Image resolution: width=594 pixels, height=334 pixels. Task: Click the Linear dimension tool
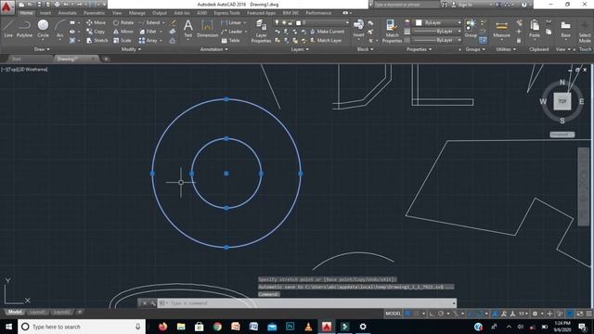[x=231, y=22]
